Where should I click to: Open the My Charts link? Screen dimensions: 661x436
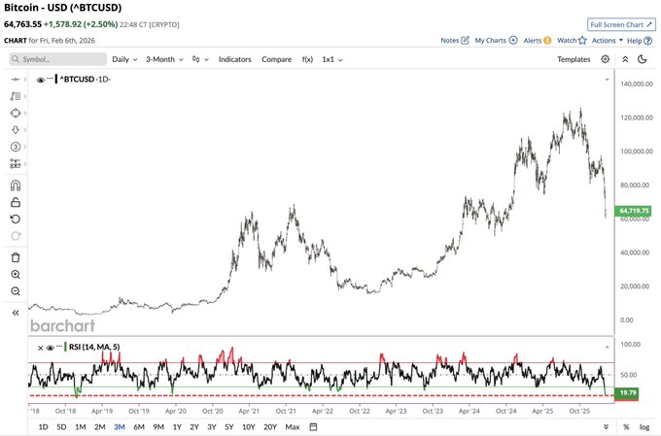[496, 41]
